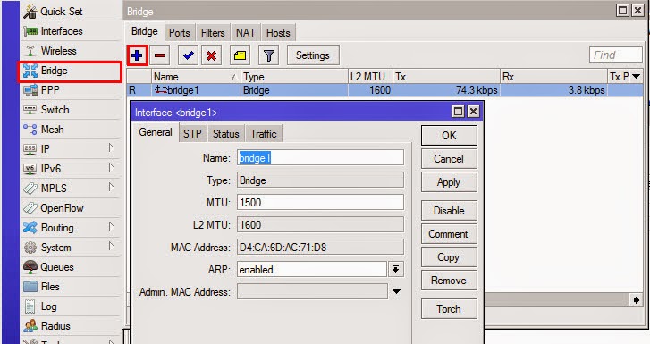
Task: Click the Comment button in dialog
Action: pos(449,234)
